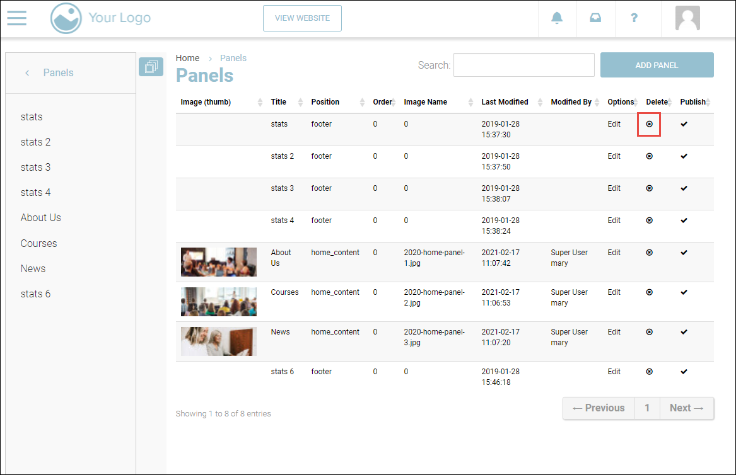Sort table by Title column

pyautogui.click(x=279, y=102)
